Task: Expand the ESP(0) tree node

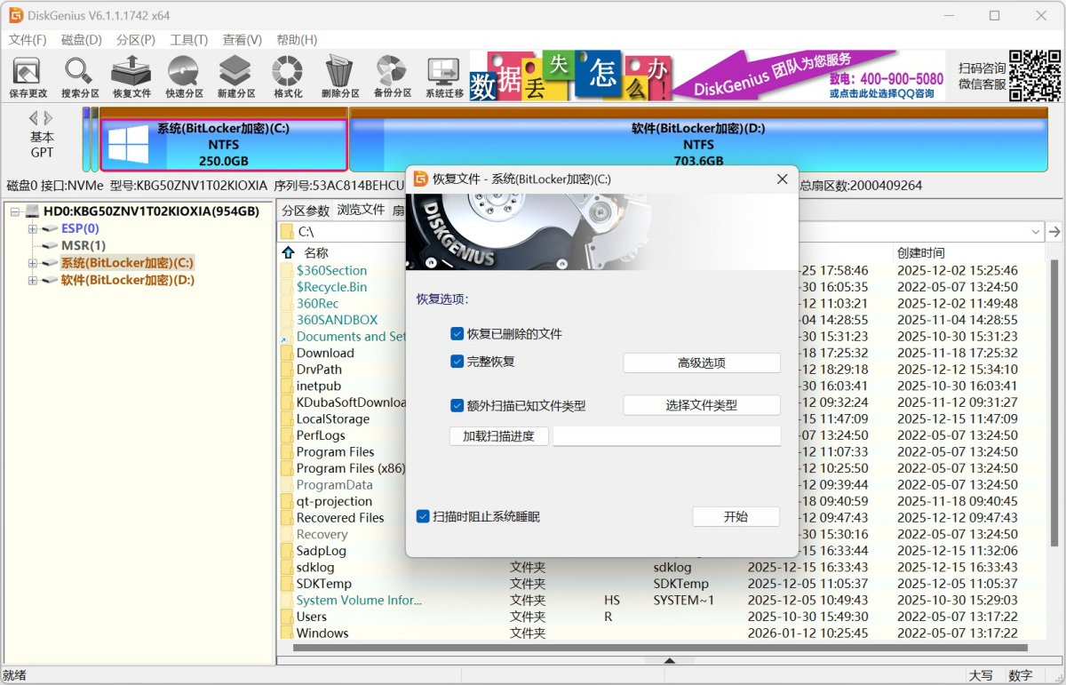Action: point(33,229)
